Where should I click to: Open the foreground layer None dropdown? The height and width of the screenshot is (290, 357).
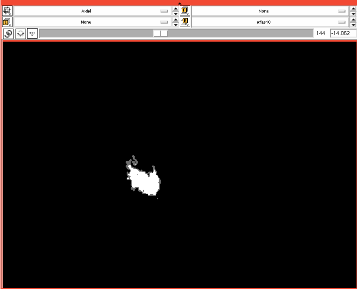click(x=270, y=11)
